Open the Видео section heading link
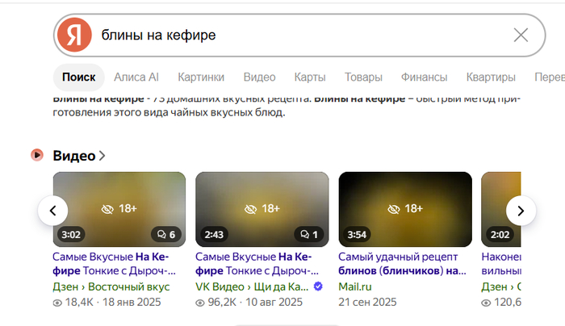The image size is (565, 326). 74,156
